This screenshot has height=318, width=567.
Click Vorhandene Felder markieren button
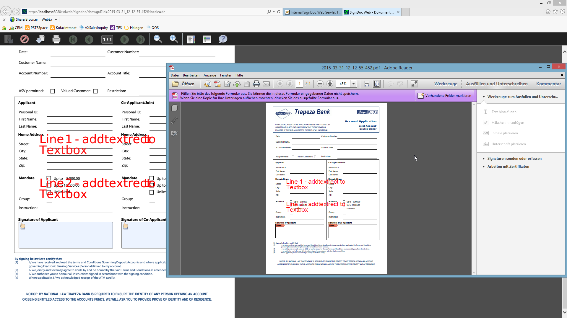click(445, 96)
